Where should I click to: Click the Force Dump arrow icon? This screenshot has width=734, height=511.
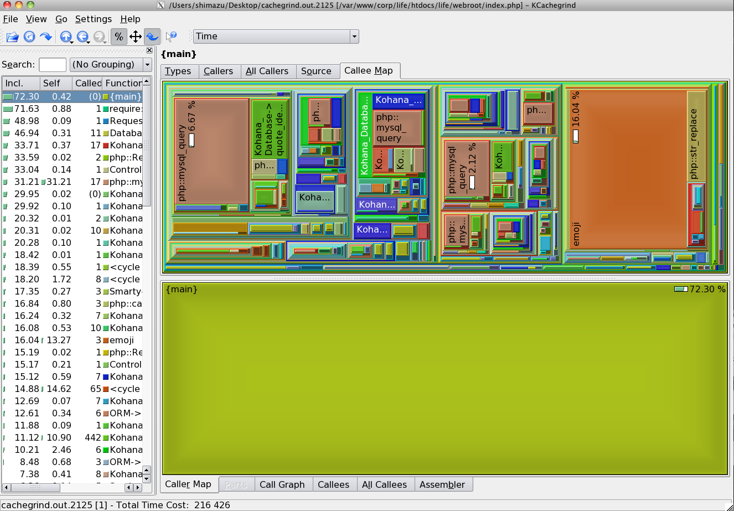click(x=46, y=37)
